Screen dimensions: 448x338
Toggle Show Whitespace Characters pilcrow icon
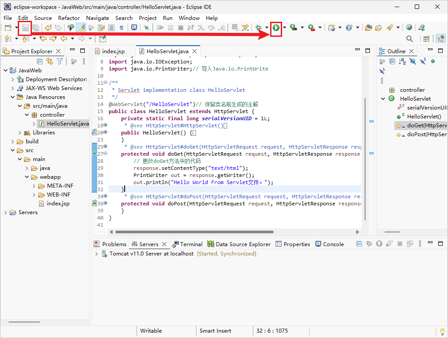click(x=122, y=28)
